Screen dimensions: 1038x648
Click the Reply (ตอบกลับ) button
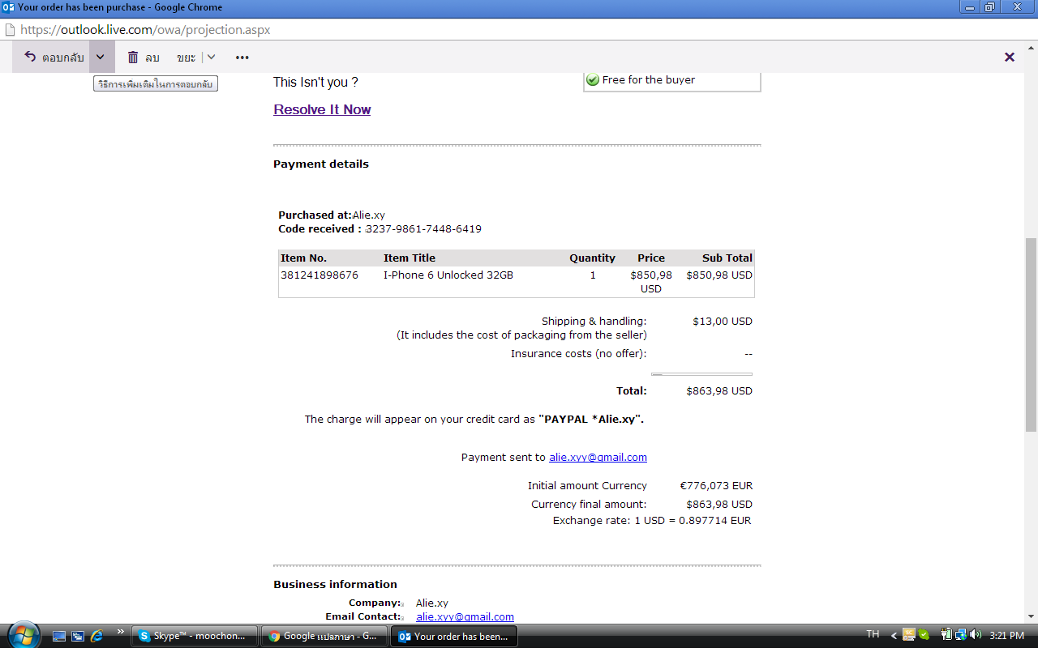point(53,58)
